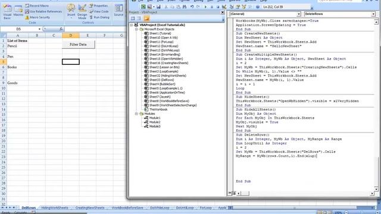Viewport: 381px width, 214px height.
Task: Break execution with the pause icon
Action: (212, 7)
